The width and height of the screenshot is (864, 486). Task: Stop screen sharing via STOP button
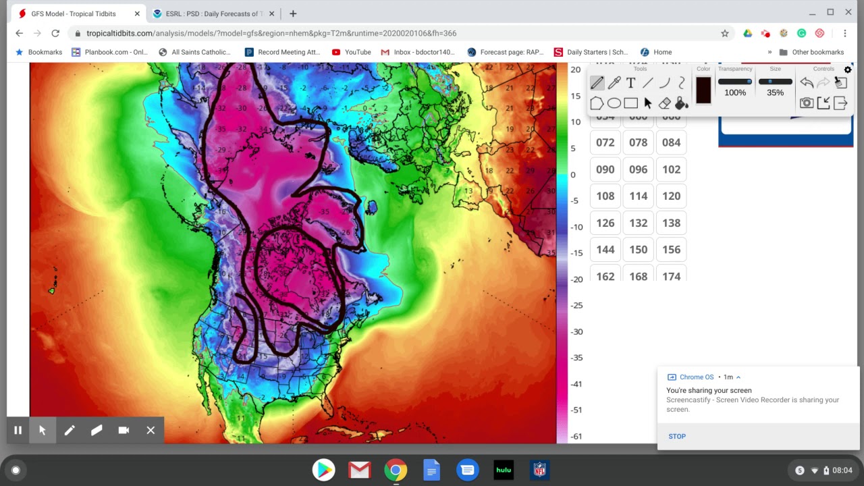tap(677, 436)
